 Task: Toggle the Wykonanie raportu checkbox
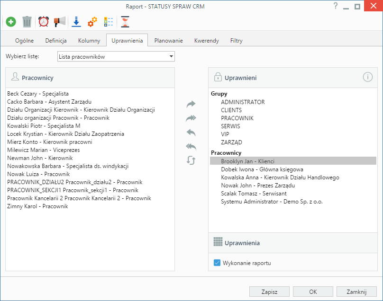(217, 263)
